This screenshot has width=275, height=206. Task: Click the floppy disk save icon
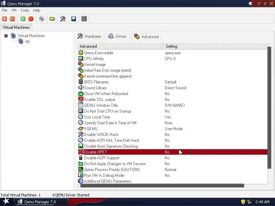(x=74, y=19)
